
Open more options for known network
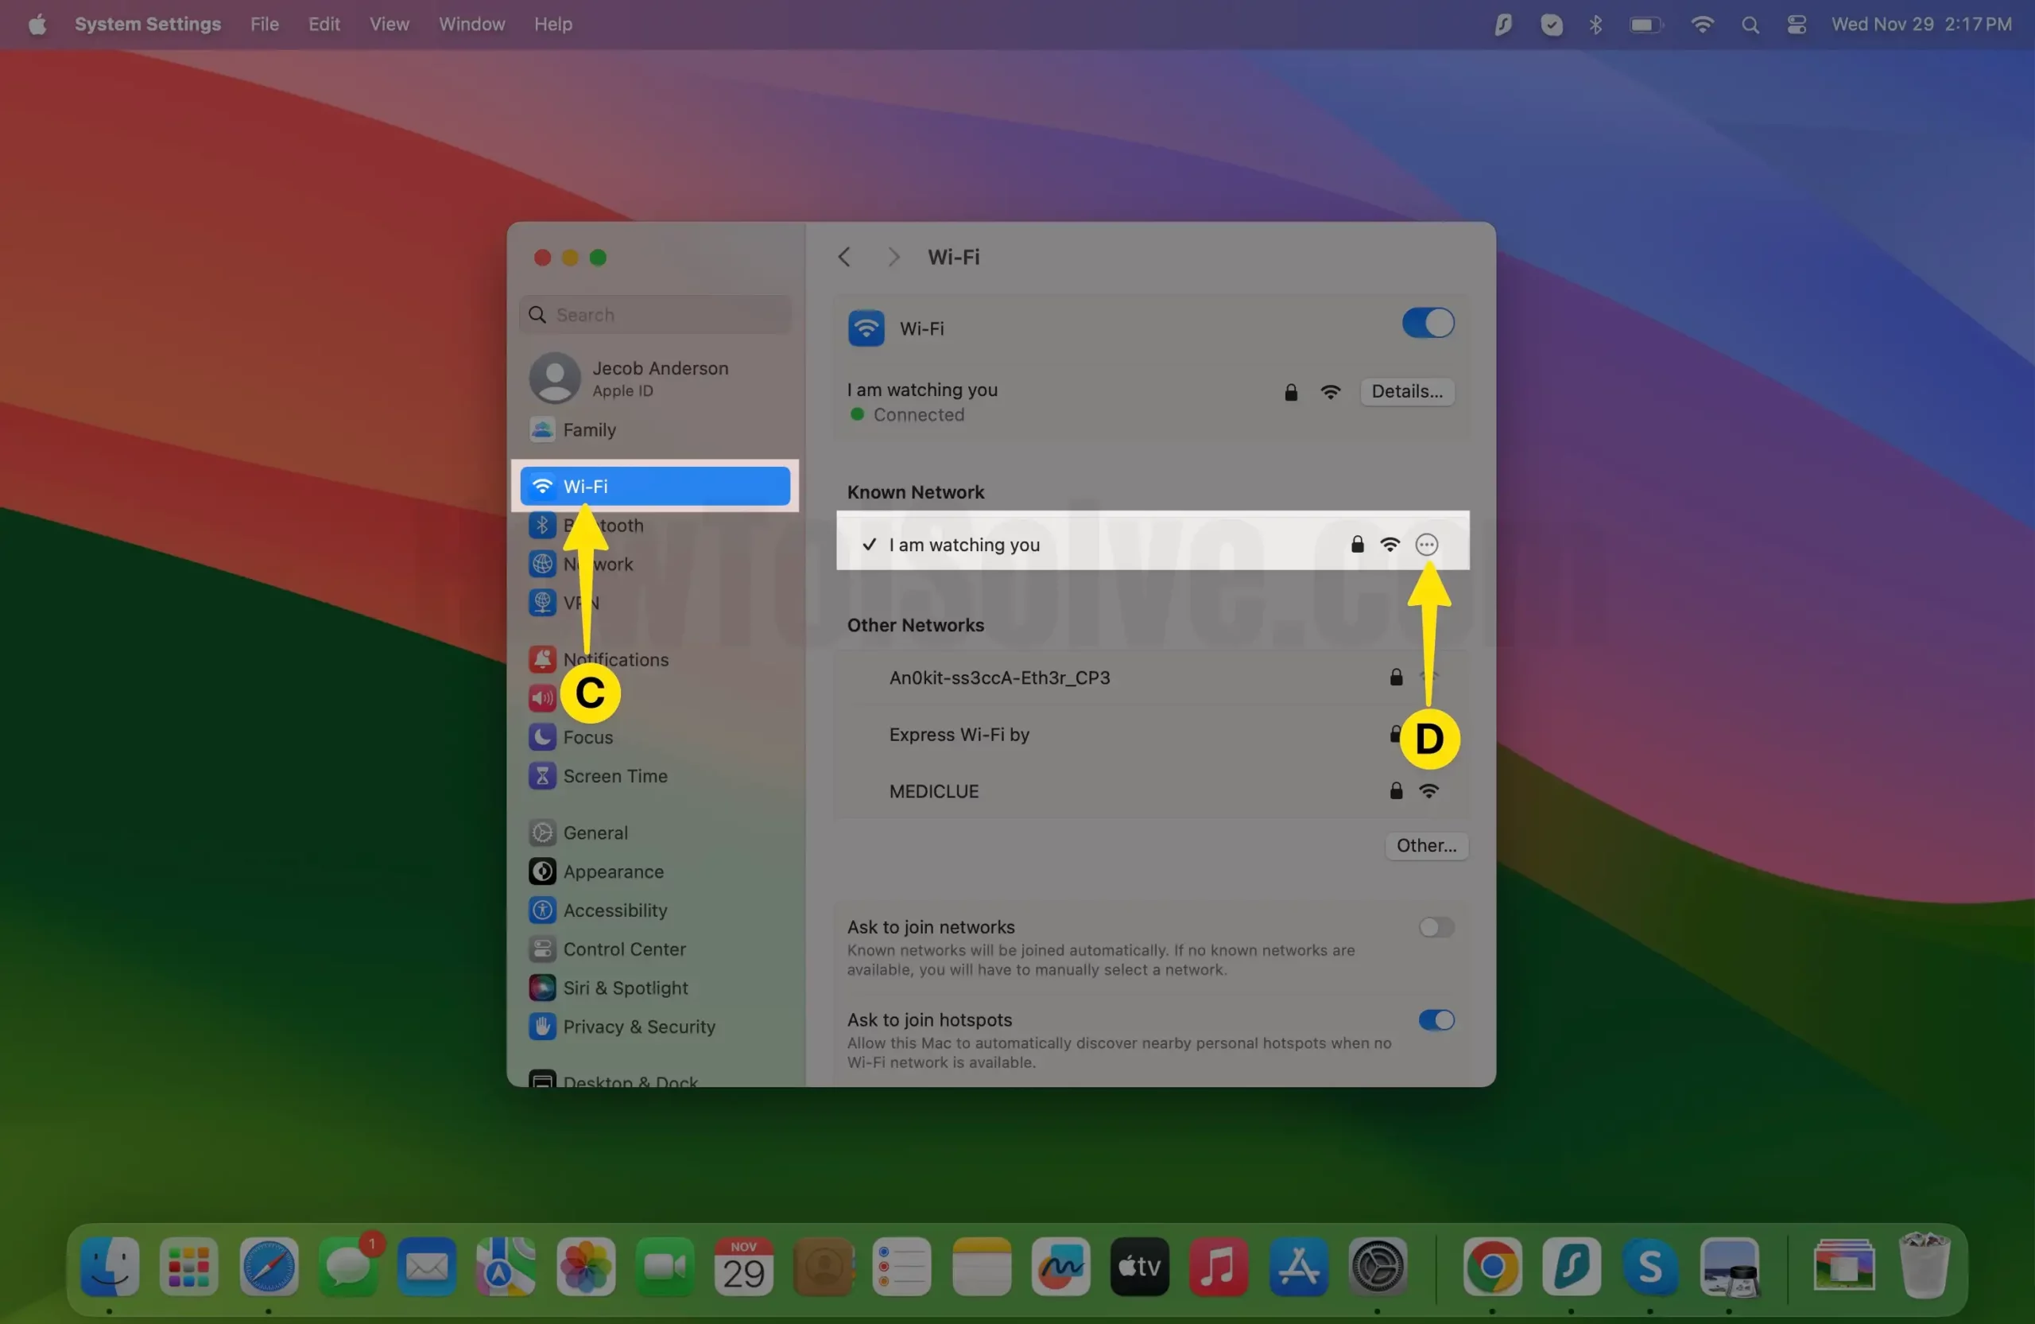(x=1426, y=545)
